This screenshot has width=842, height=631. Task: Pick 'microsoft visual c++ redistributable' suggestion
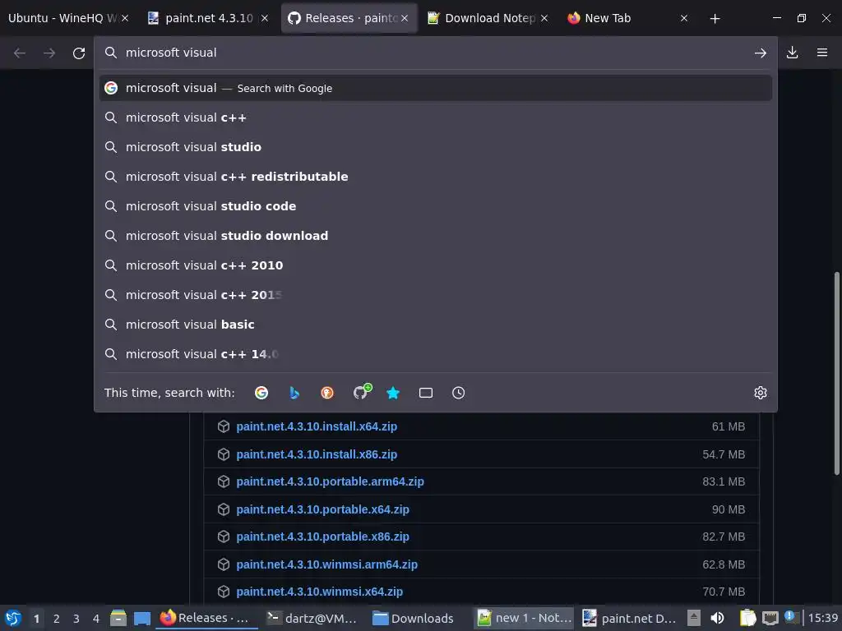[x=436, y=177]
